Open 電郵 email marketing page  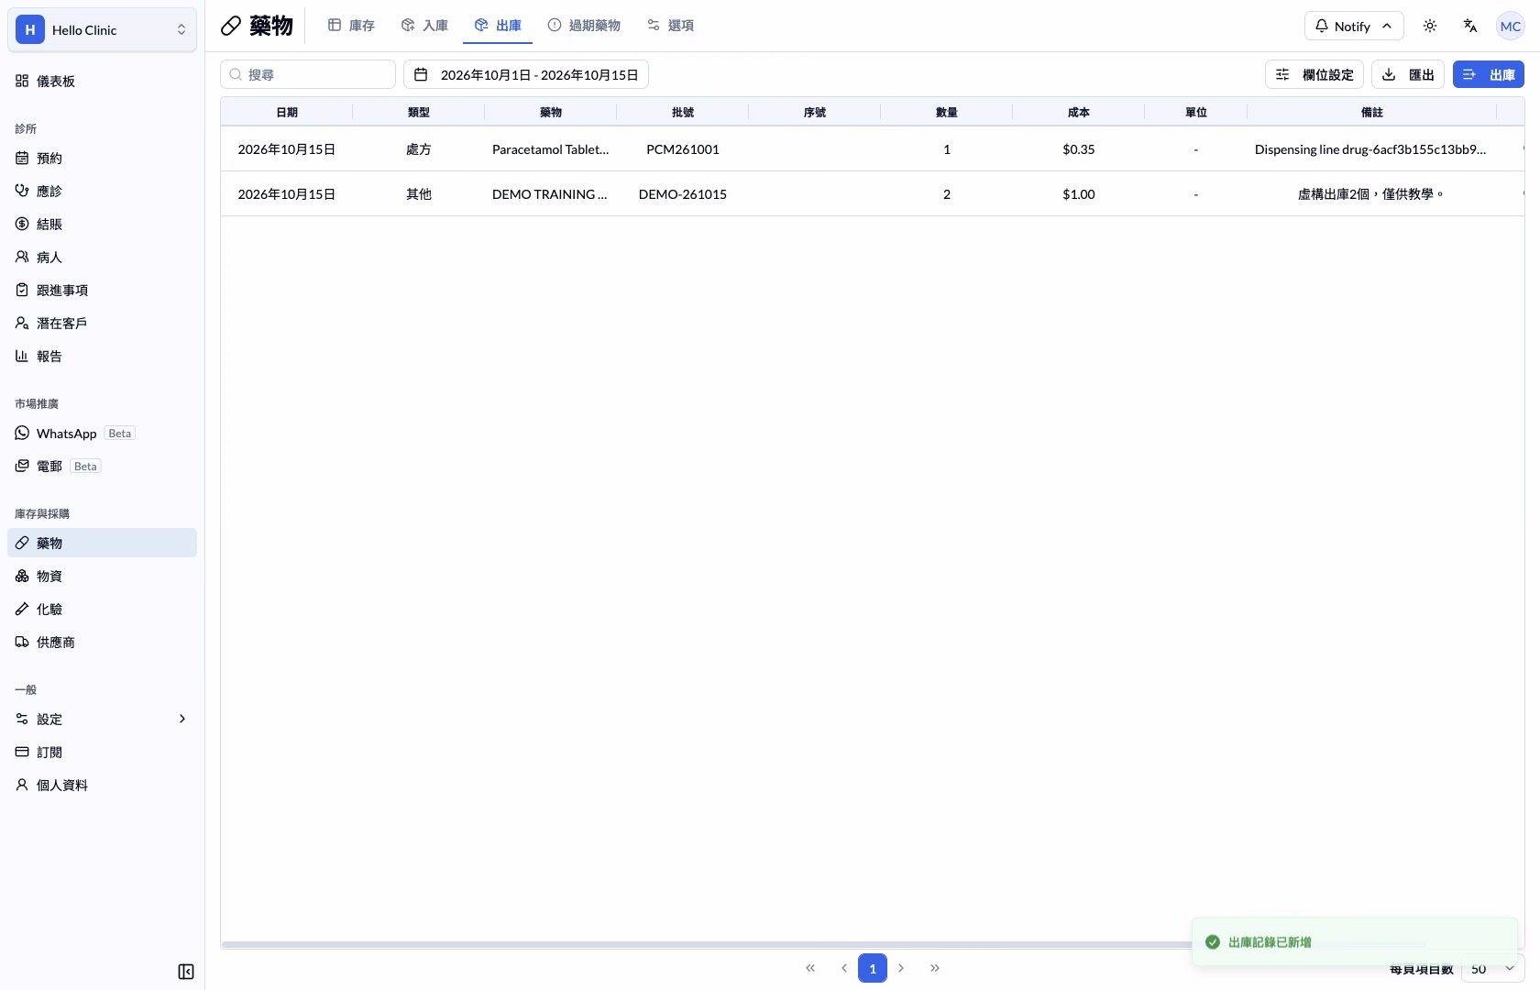(102, 466)
